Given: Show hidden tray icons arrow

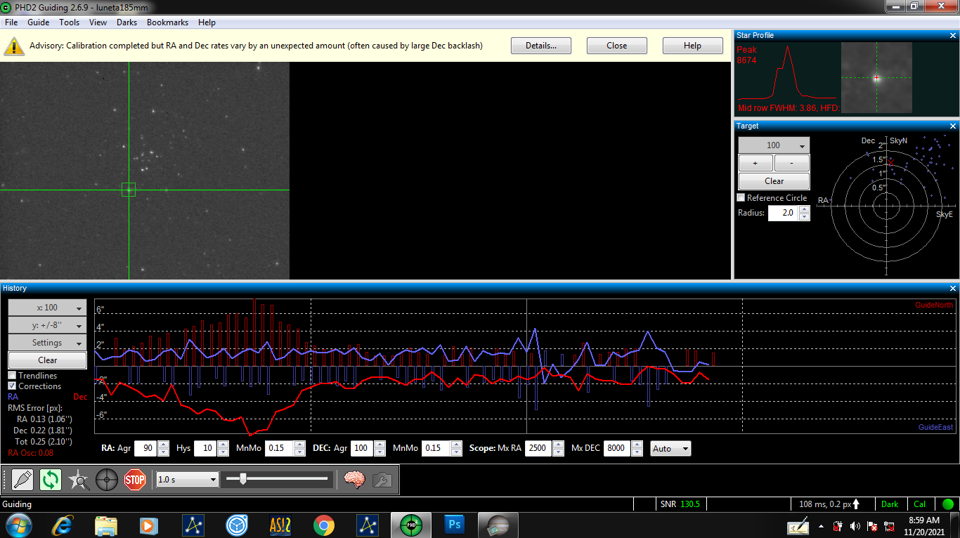Looking at the screenshot, I should pos(821,526).
